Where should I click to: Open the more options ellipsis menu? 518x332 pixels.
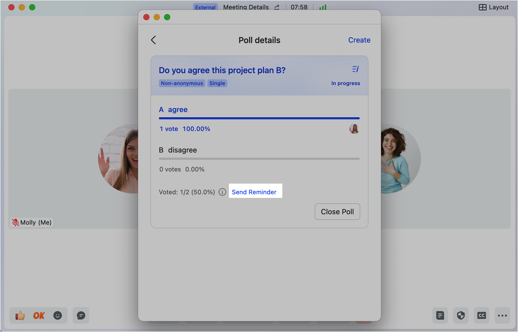(502, 315)
